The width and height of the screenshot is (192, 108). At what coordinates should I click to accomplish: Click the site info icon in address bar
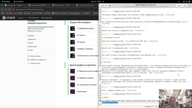coord(13,9)
